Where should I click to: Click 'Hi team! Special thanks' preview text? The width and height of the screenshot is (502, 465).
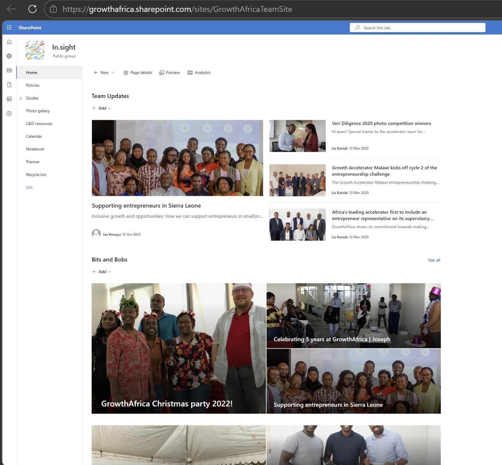[379, 132]
